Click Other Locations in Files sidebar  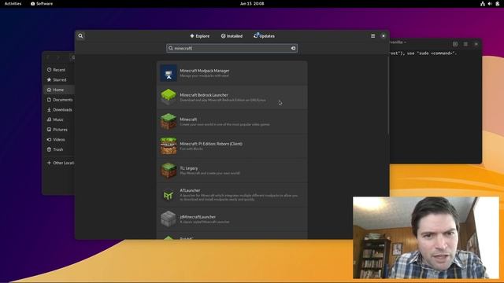point(60,163)
